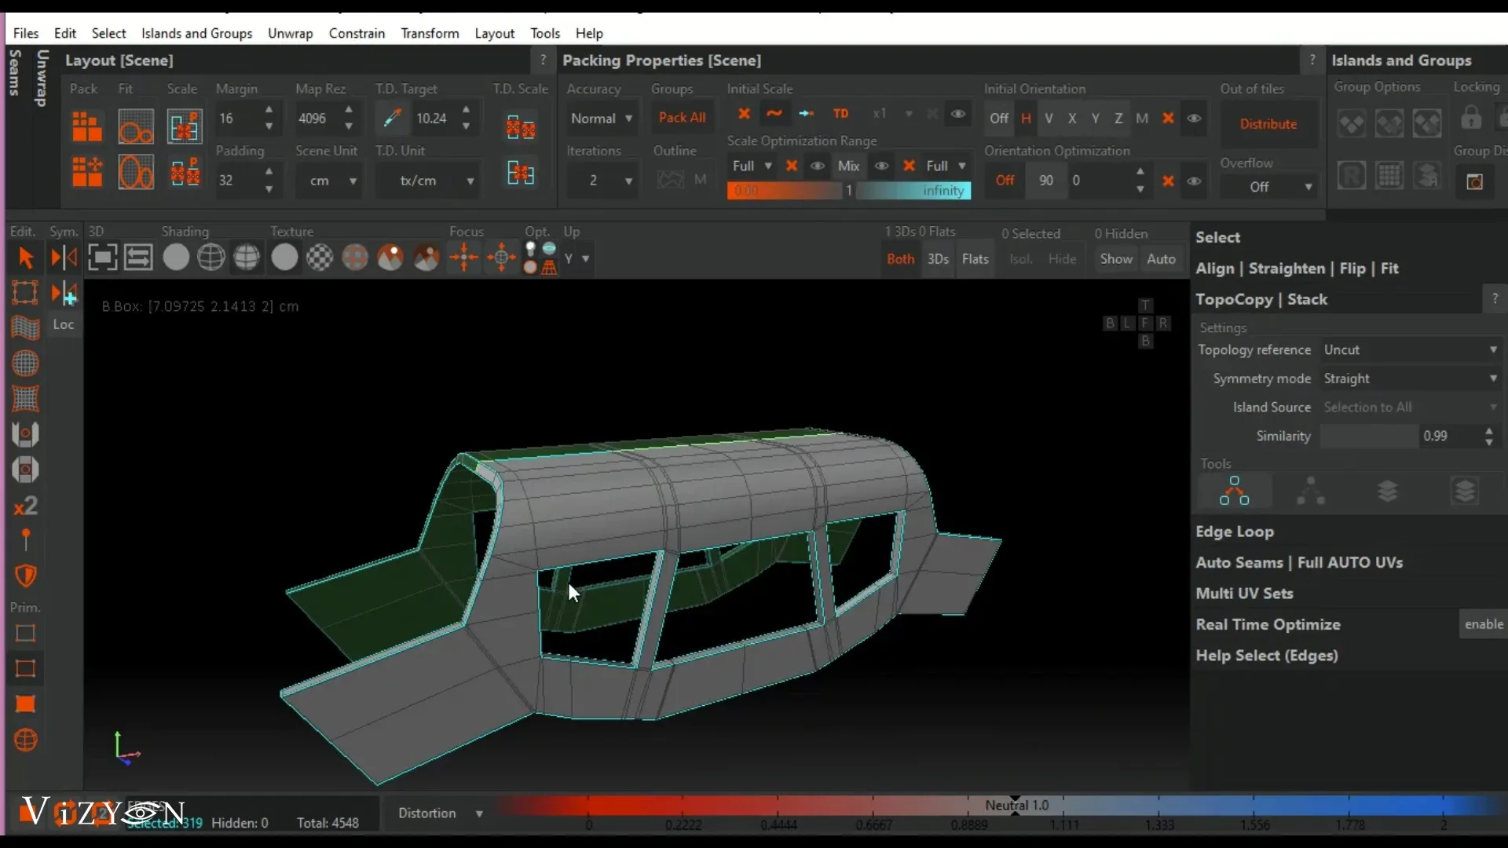This screenshot has height=848, width=1508.
Task: Click the Pack All button
Action: tap(682, 118)
